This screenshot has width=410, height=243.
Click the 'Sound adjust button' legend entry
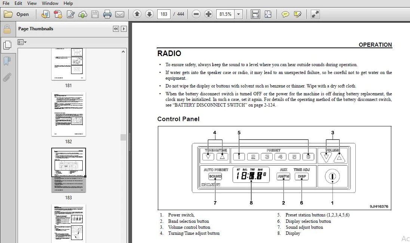(304, 227)
